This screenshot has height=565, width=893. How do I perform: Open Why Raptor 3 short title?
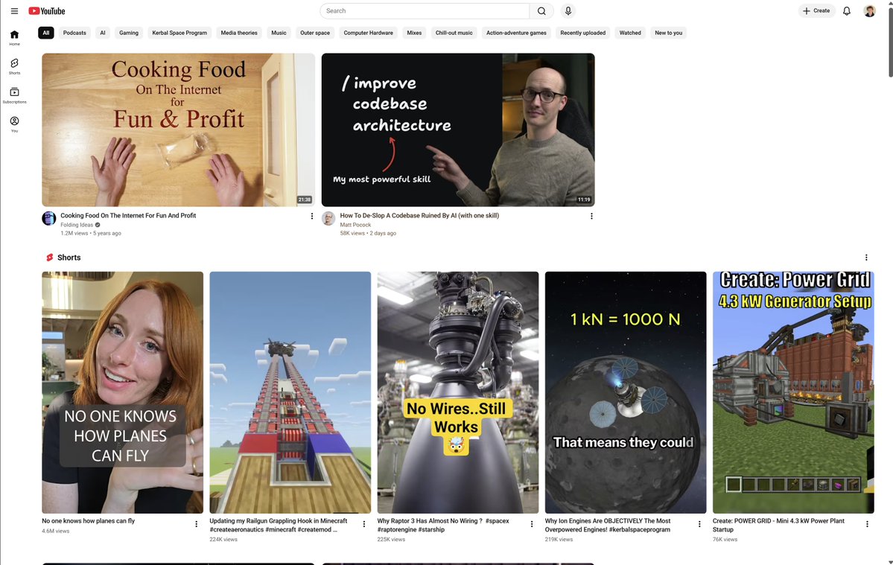click(443, 525)
